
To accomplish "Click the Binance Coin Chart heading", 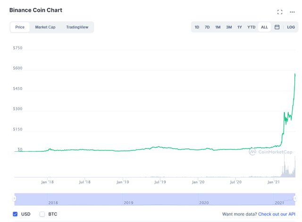I will pos(36,10).
